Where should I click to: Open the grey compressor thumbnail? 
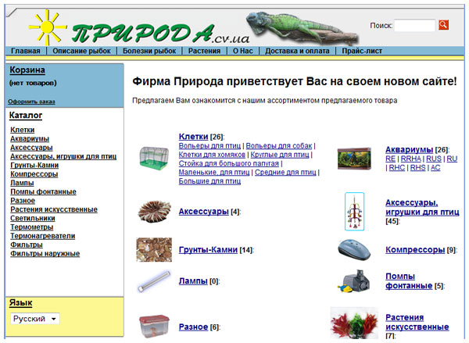coord(354,250)
